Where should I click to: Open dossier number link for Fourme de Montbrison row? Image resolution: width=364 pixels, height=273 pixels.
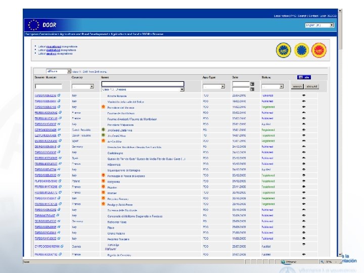point(45,113)
